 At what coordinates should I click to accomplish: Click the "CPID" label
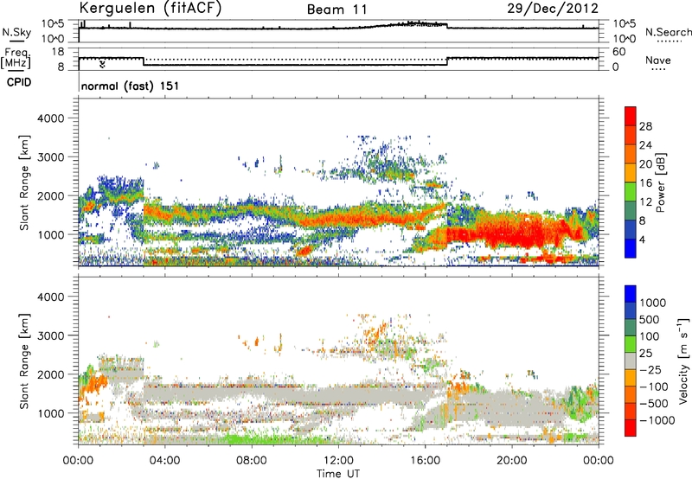18,82
